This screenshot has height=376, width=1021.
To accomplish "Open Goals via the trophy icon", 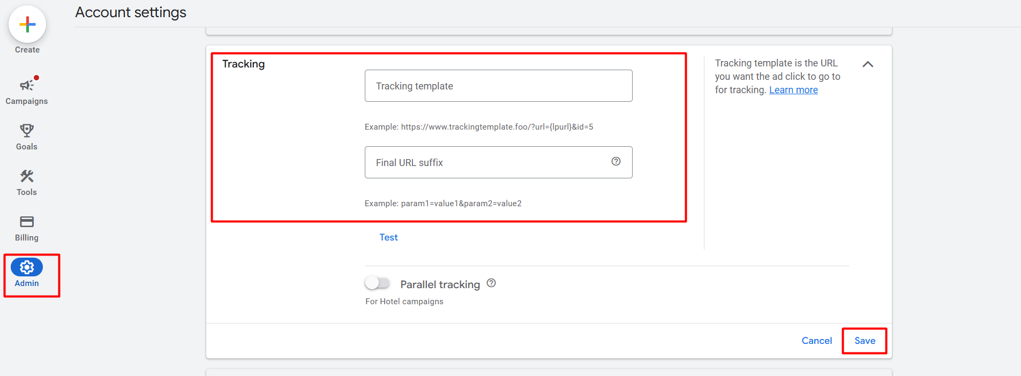I will [27, 131].
